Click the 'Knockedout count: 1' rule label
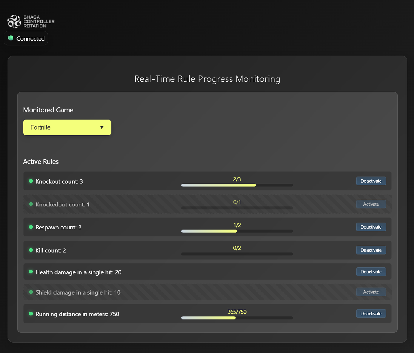 63,204
